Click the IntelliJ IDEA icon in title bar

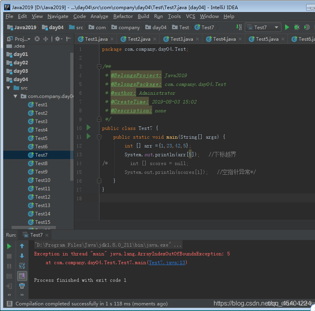pos(7,7)
